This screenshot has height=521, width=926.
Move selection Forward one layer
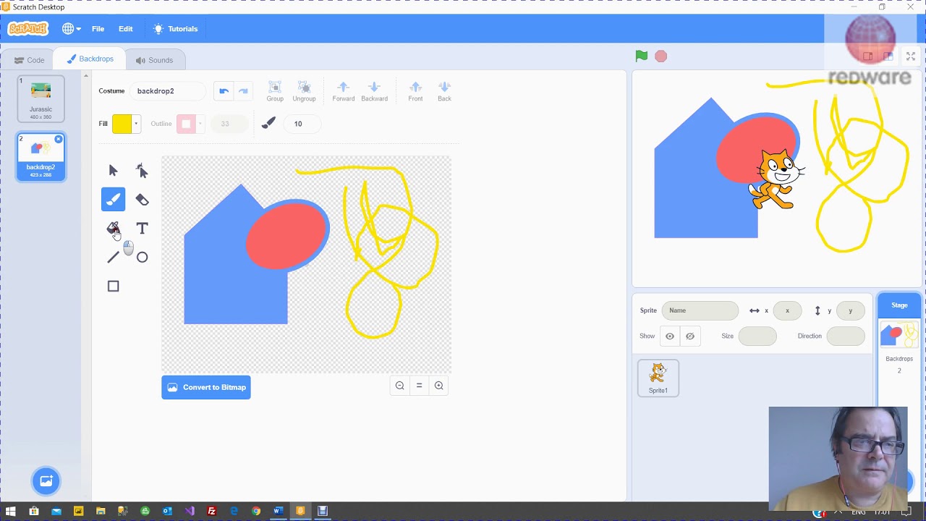tap(344, 91)
